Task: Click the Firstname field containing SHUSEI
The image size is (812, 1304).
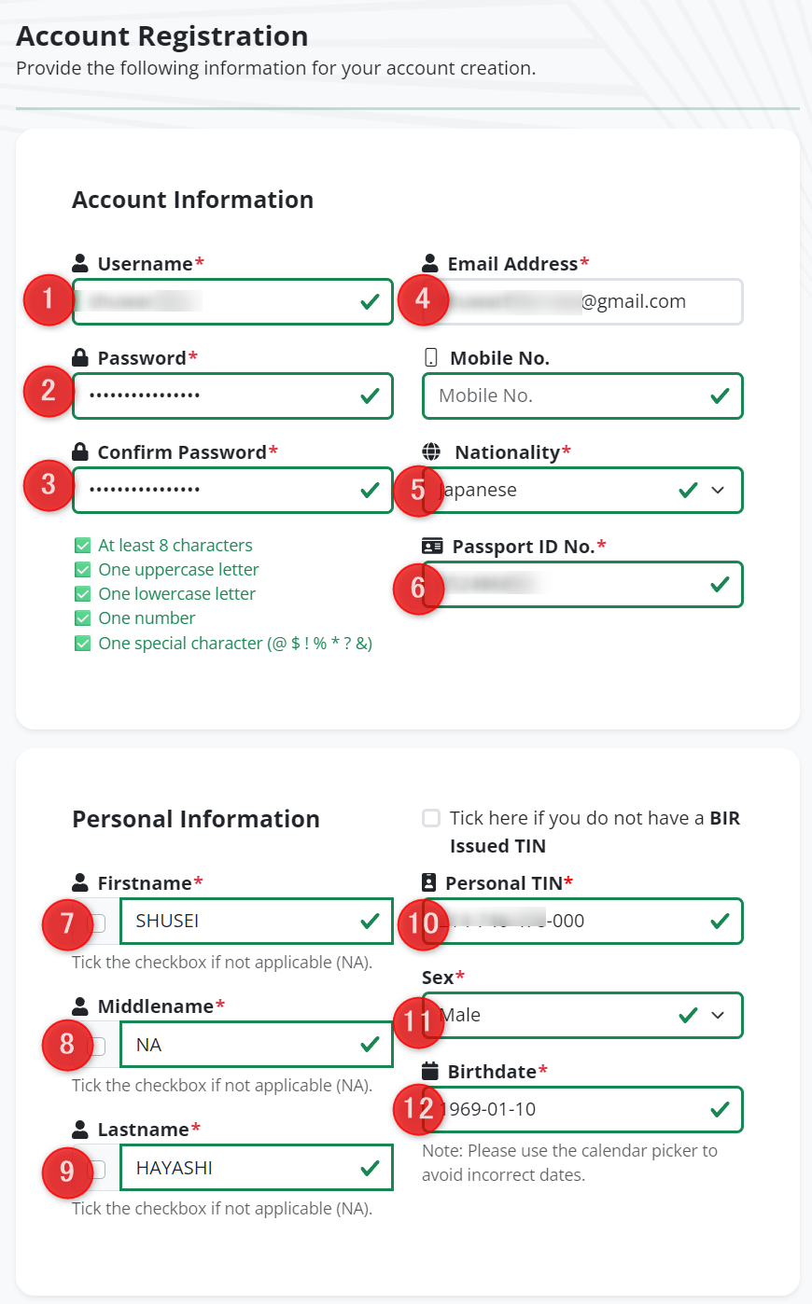Action: 256,921
